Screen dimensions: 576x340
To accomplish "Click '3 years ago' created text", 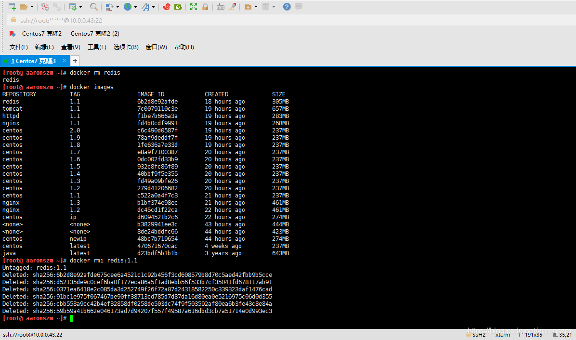I will pyautogui.click(x=223, y=253).
